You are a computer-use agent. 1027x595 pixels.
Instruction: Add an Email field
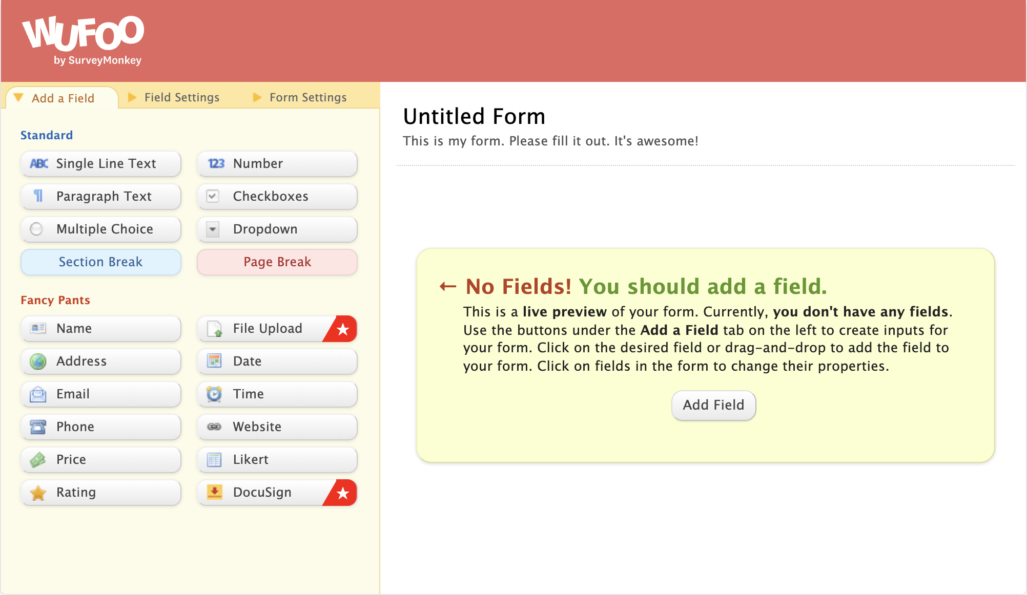point(101,394)
